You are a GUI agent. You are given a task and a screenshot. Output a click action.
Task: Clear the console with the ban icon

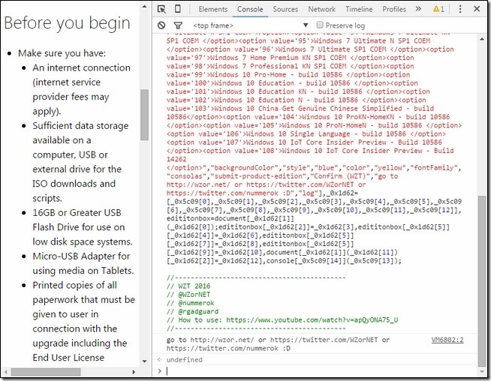point(161,25)
